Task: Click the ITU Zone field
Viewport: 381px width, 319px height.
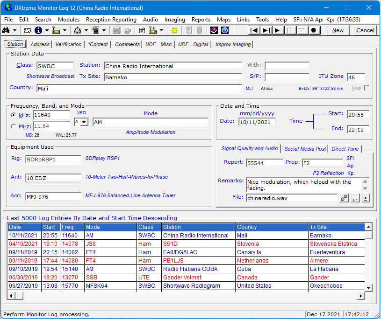Action: click(x=356, y=77)
